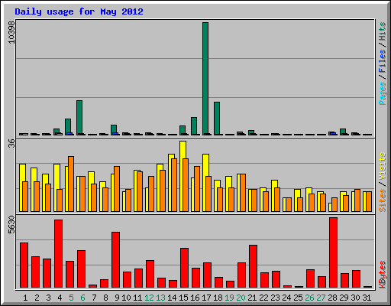This screenshot has width=391, height=306.
Task: Click day label 24 on the x-axis
Action: 286,298
